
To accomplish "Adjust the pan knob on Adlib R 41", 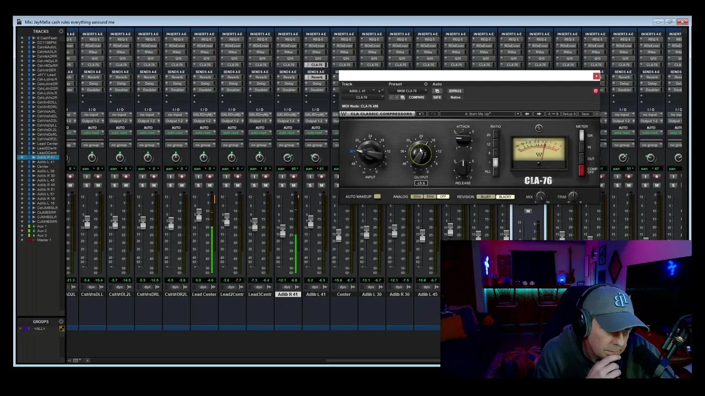I will (x=288, y=158).
